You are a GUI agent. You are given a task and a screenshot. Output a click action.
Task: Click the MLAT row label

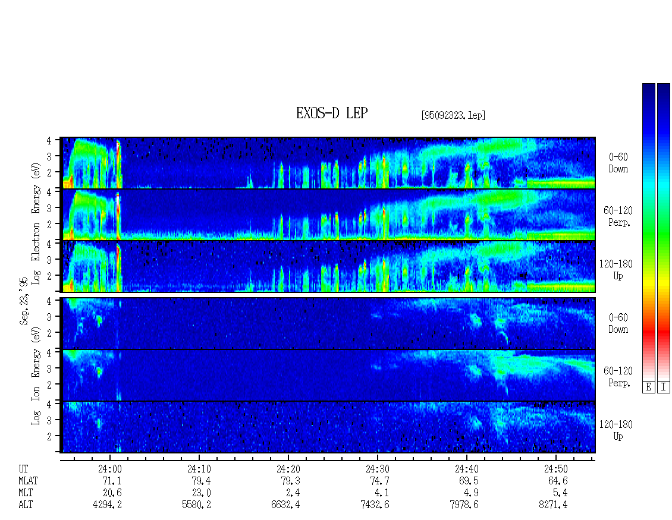28,481
